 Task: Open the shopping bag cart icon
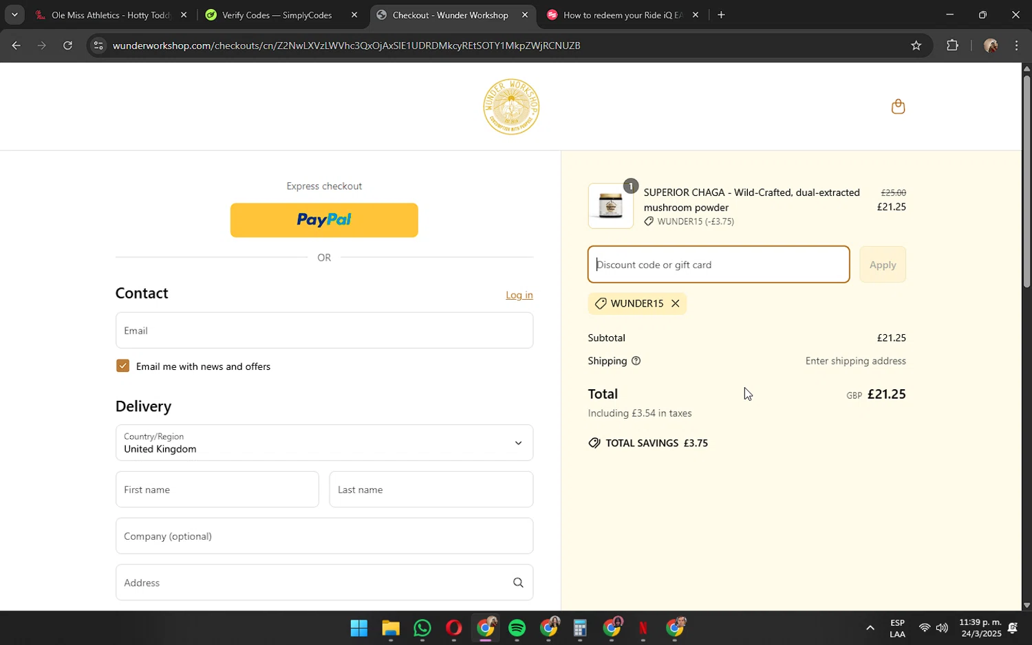(898, 107)
